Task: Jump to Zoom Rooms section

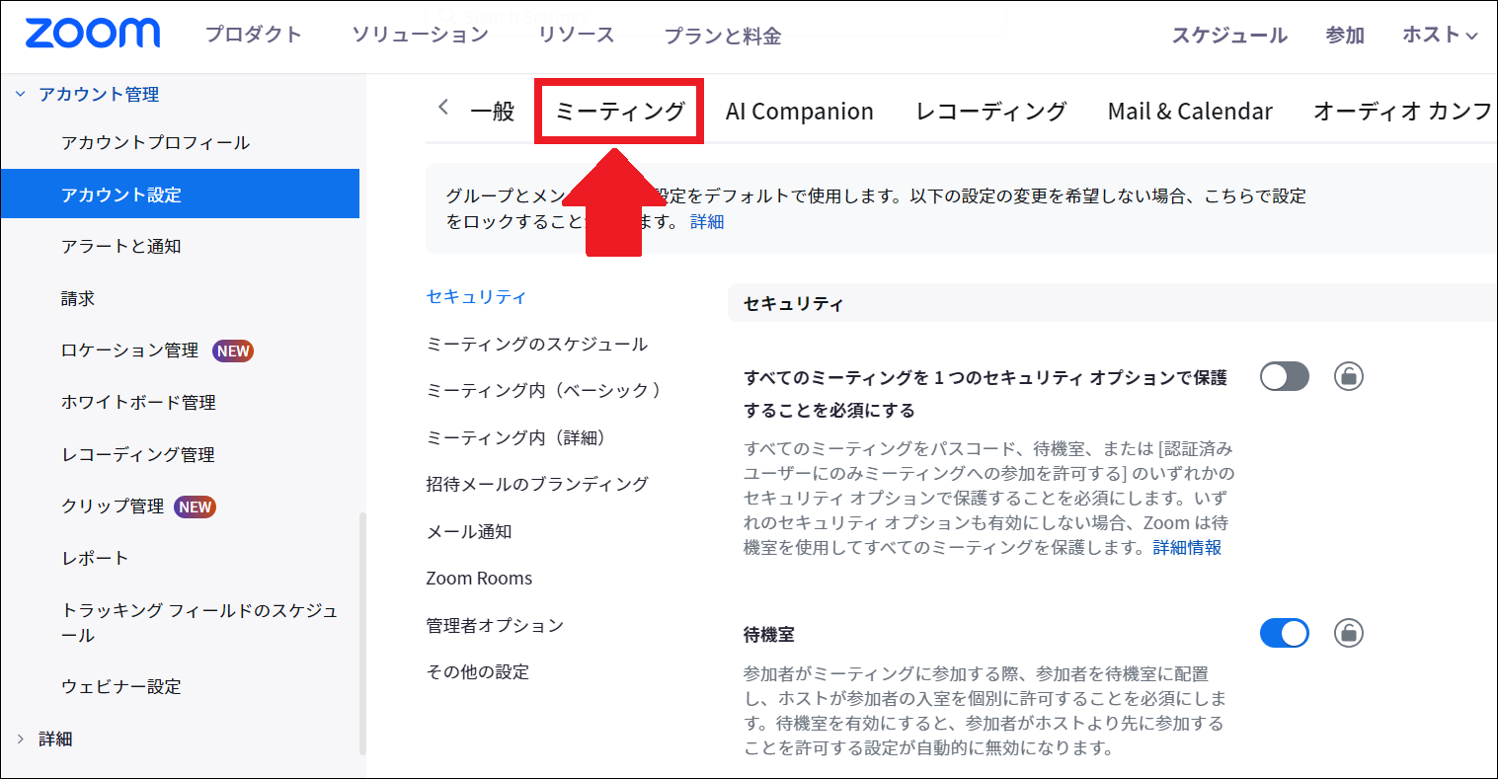Action: [x=479, y=579]
